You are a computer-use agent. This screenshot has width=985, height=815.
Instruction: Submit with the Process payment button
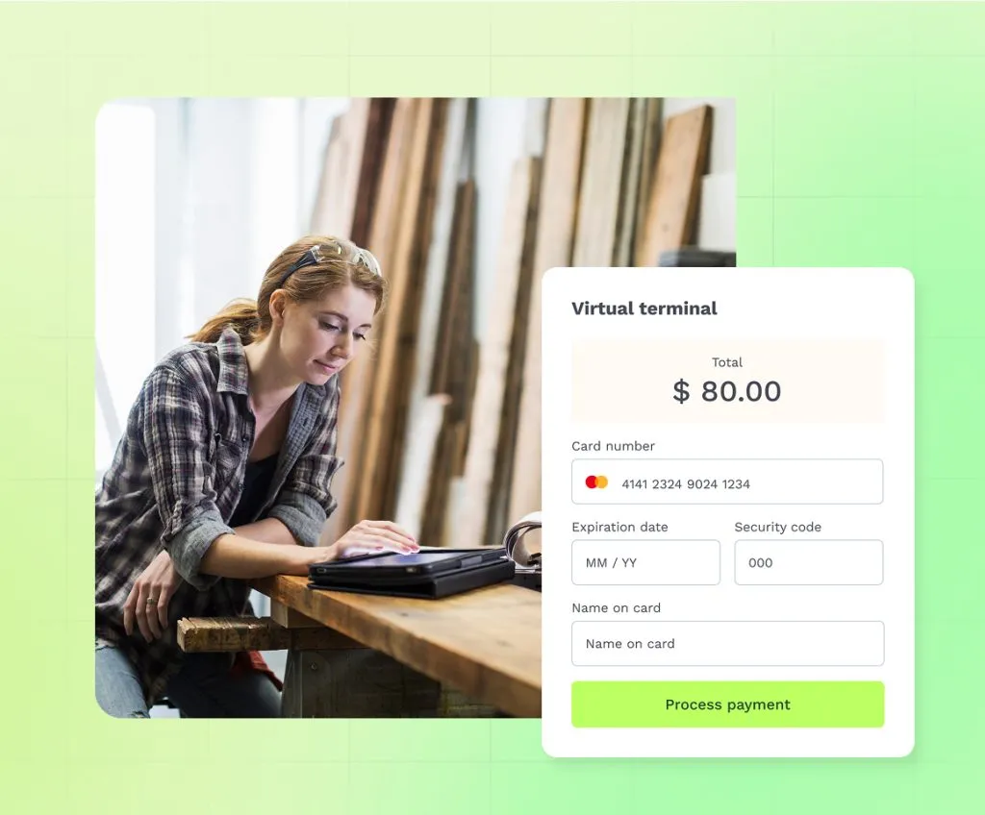coord(727,704)
